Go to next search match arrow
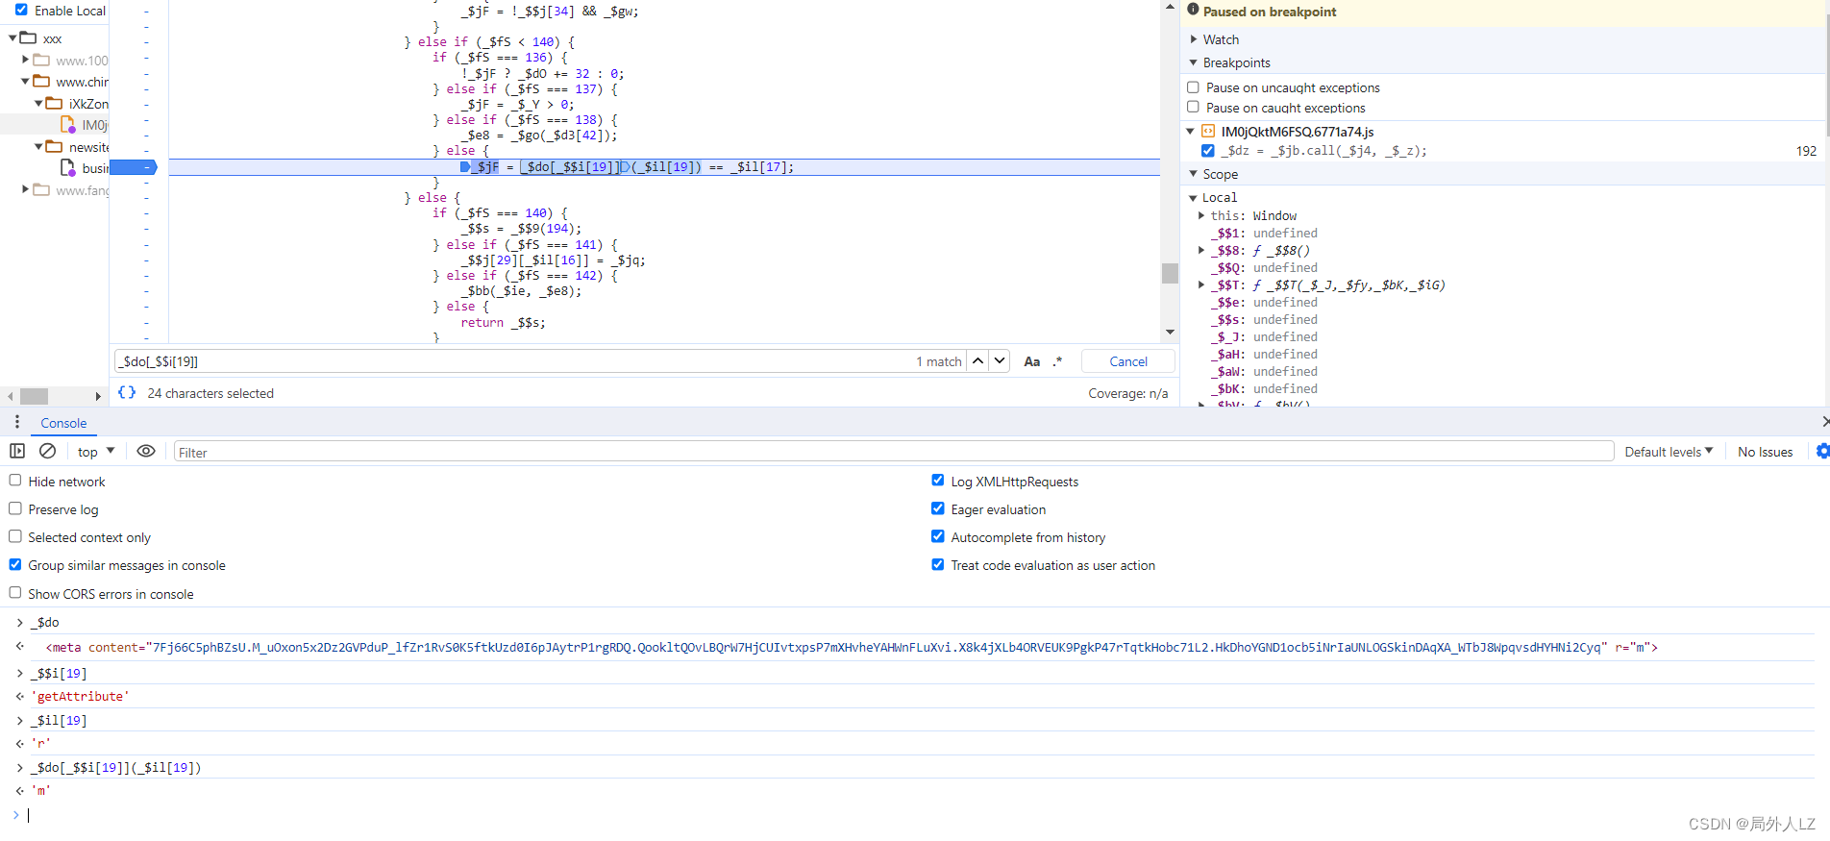This screenshot has width=1830, height=841. click(x=1000, y=361)
